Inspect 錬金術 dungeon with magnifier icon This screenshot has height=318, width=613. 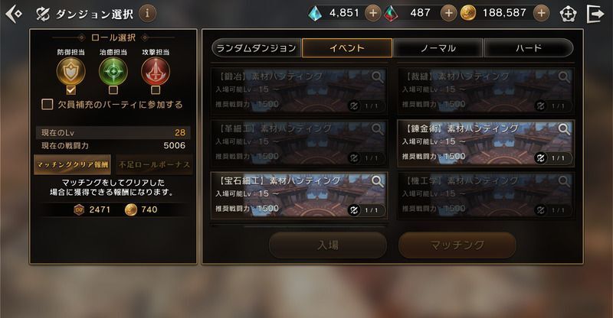click(564, 128)
